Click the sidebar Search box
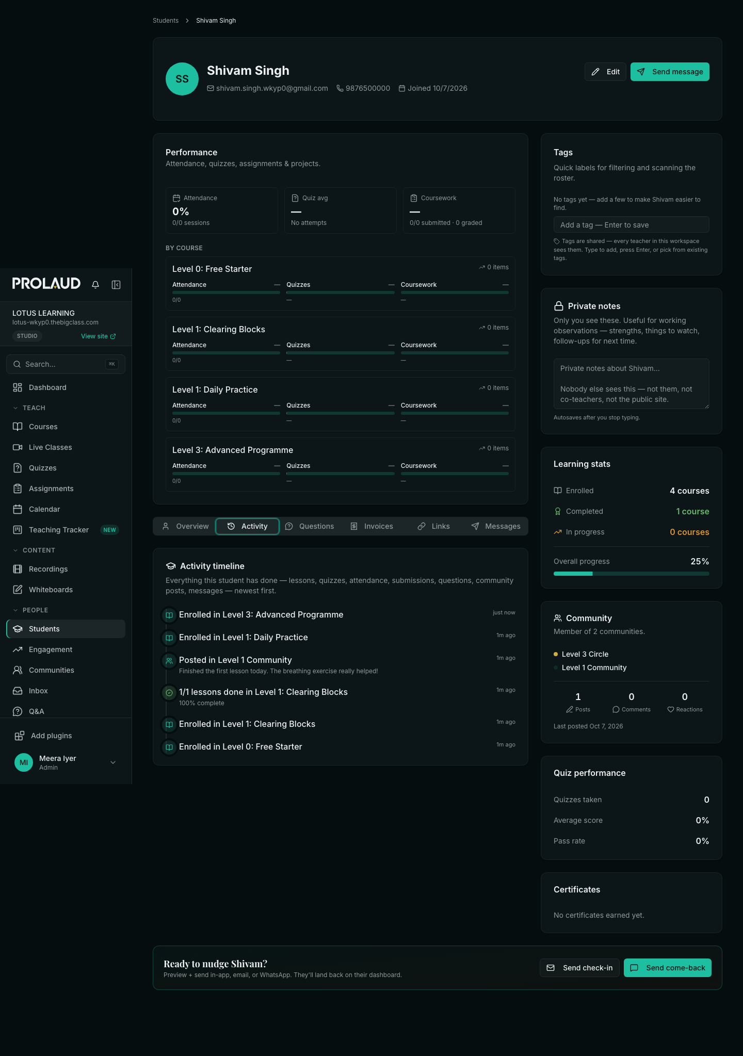The width and height of the screenshot is (743, 1056). pos(66,364)
